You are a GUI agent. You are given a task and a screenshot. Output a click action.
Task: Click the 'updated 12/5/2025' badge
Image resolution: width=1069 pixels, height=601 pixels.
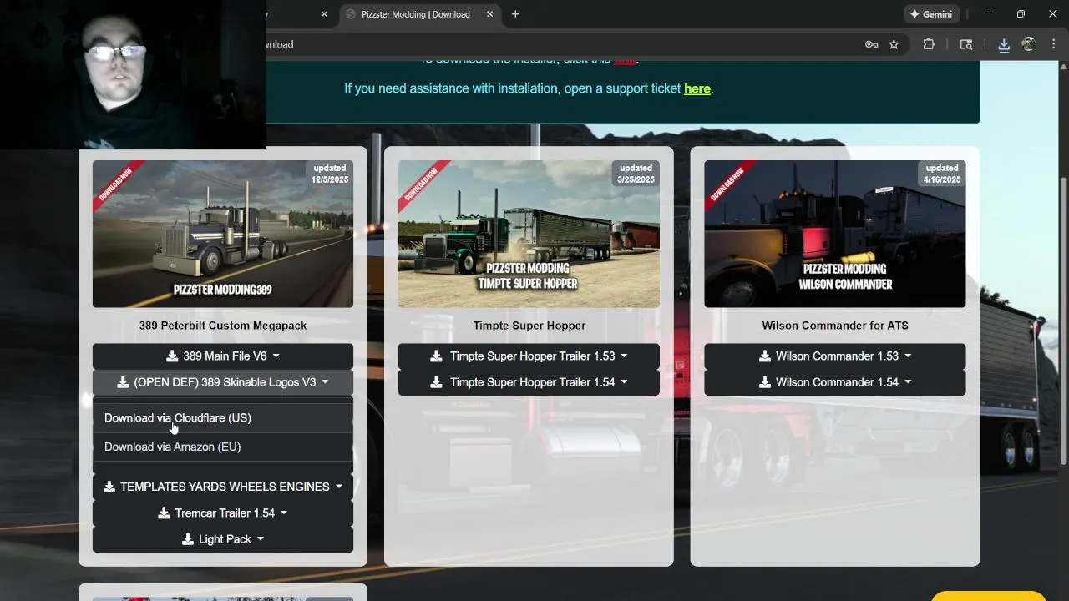click(330, 174)
